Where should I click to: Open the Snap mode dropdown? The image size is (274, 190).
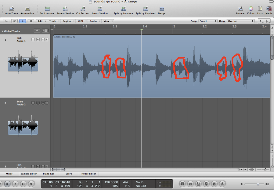[x=208, y=21]
